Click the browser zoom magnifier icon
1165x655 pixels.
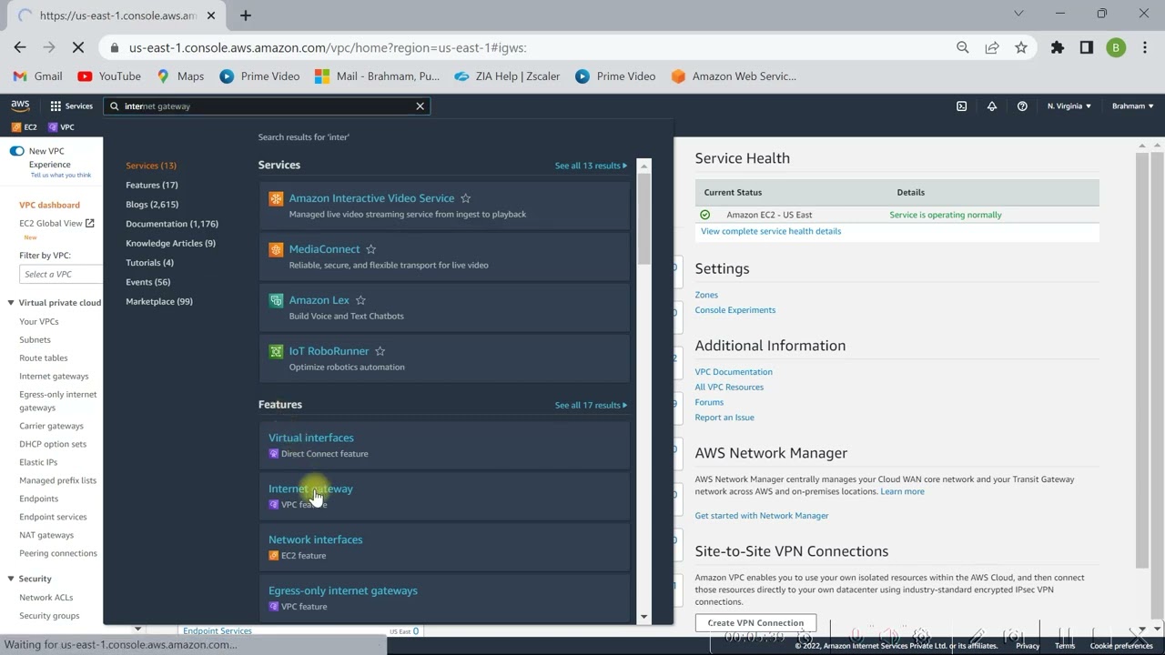click(x=963, y=47)
